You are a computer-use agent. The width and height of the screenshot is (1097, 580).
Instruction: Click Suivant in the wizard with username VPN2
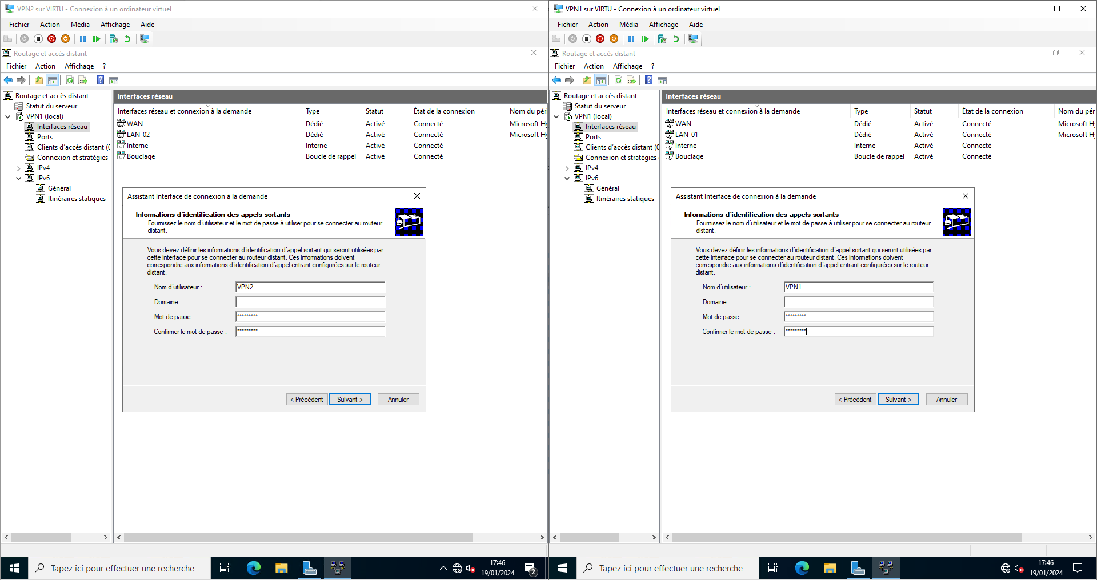click(x=350, y=400)
